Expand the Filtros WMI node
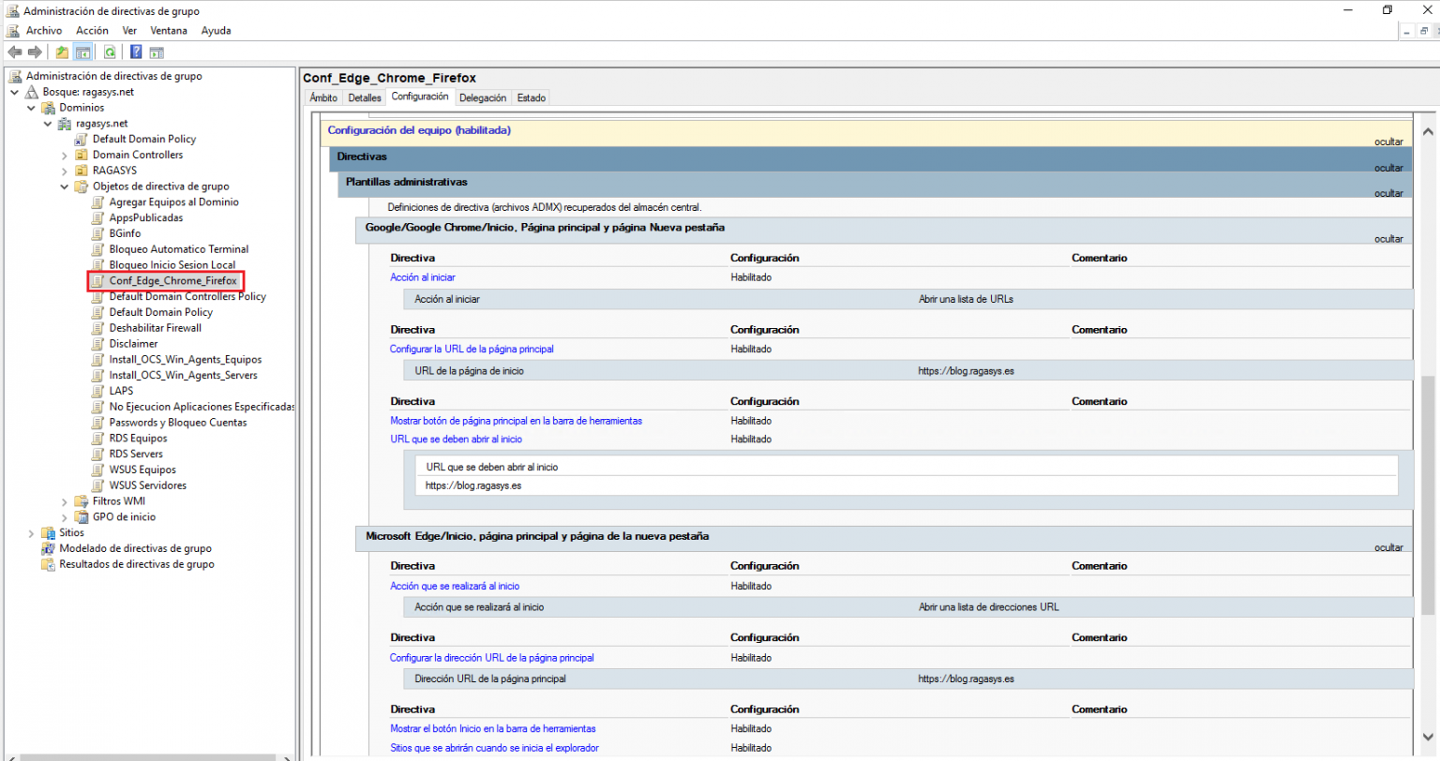This screenshot has height=761, width=1440. (x=64, y=500)
